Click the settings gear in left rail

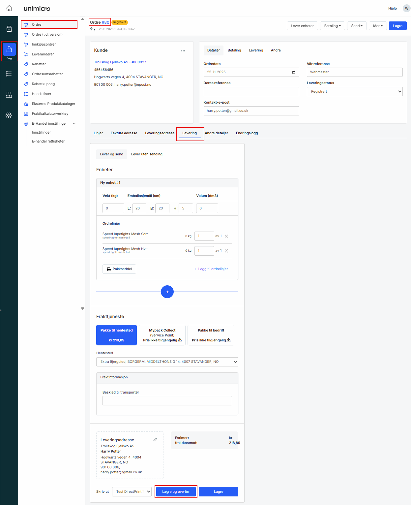tap(9, 115)
